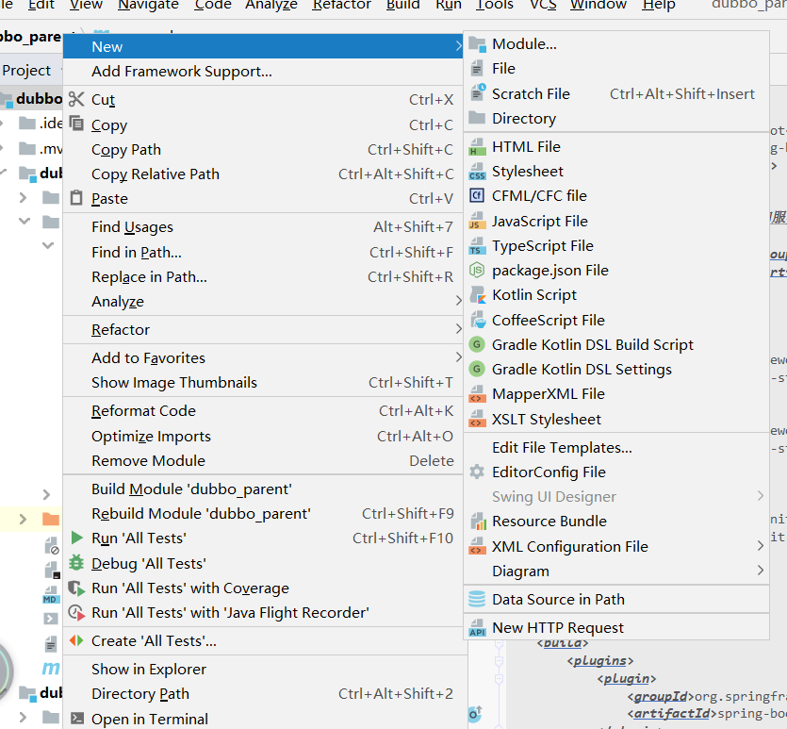Click the Debug bug icon
The height and width of the screenshot is (729, 787).
76,562
